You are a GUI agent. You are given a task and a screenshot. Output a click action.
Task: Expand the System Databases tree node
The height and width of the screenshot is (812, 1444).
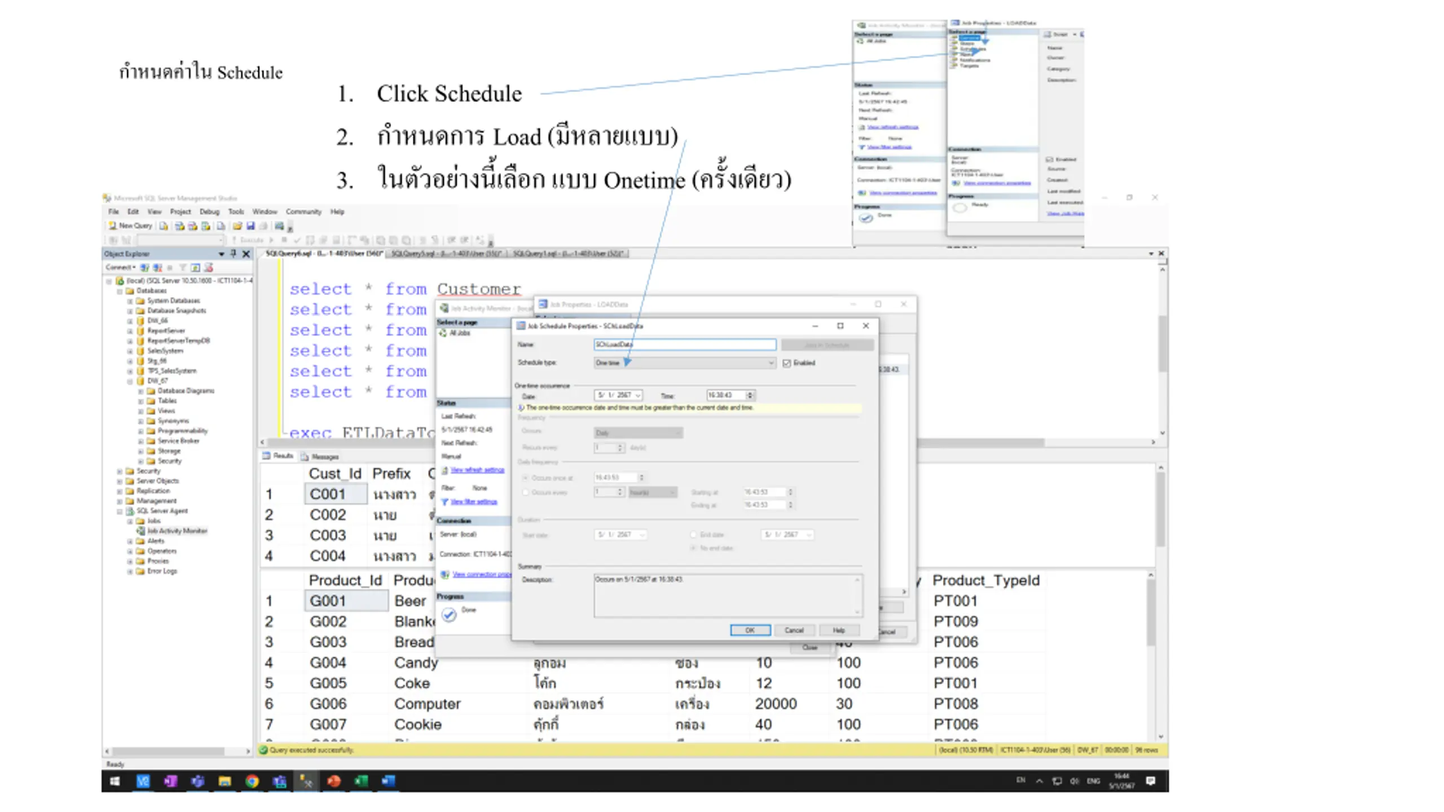[x=130, y=301]
